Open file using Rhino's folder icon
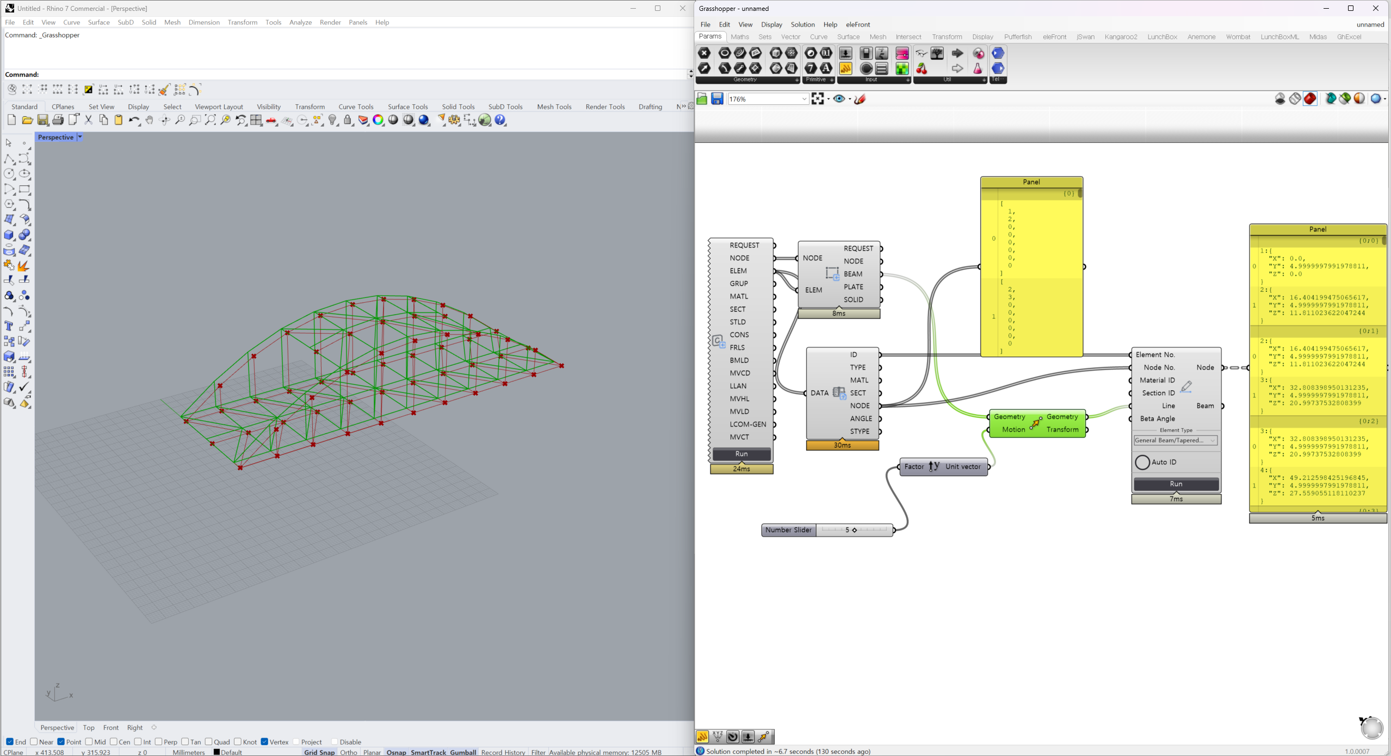The height and width of the screenshot is (756, 1391). click(27, 120)
